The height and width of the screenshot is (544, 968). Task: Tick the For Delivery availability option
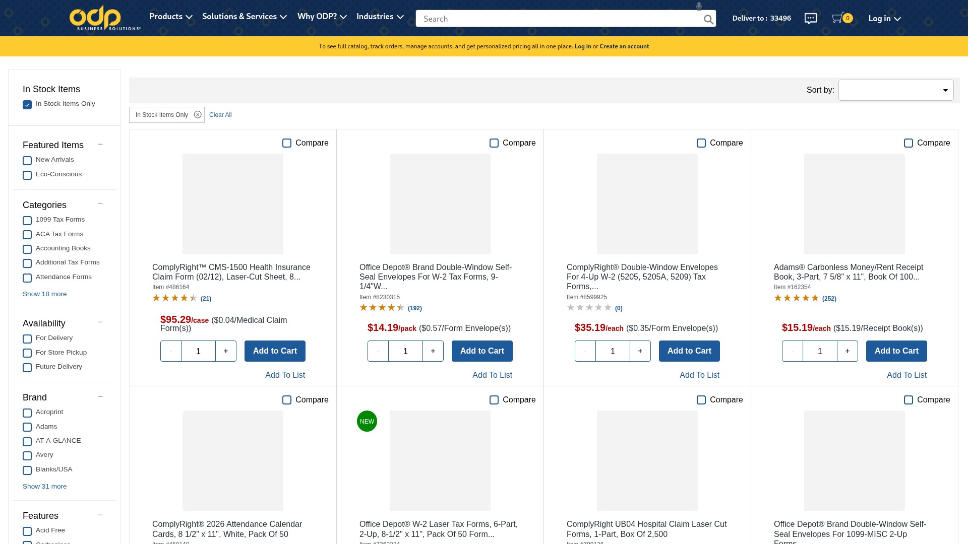[27, 339]
